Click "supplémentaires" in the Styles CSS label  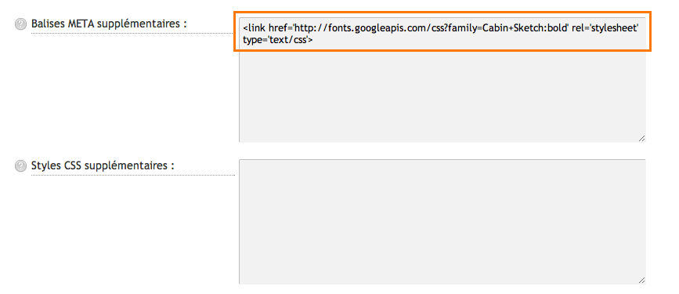[x=125, y=166]
